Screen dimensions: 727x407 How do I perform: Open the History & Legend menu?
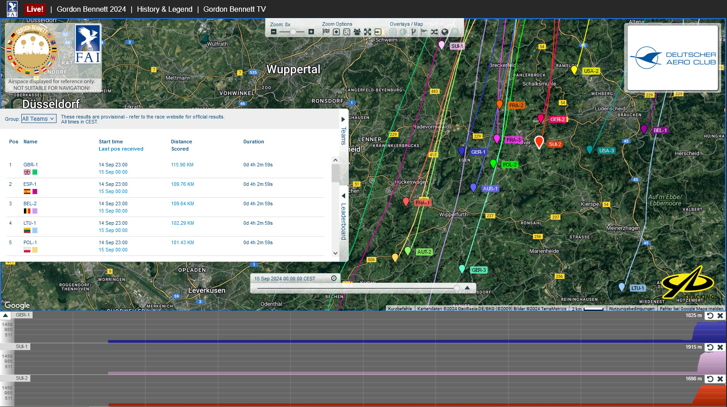pyautogui.click(x=164, y=9)
